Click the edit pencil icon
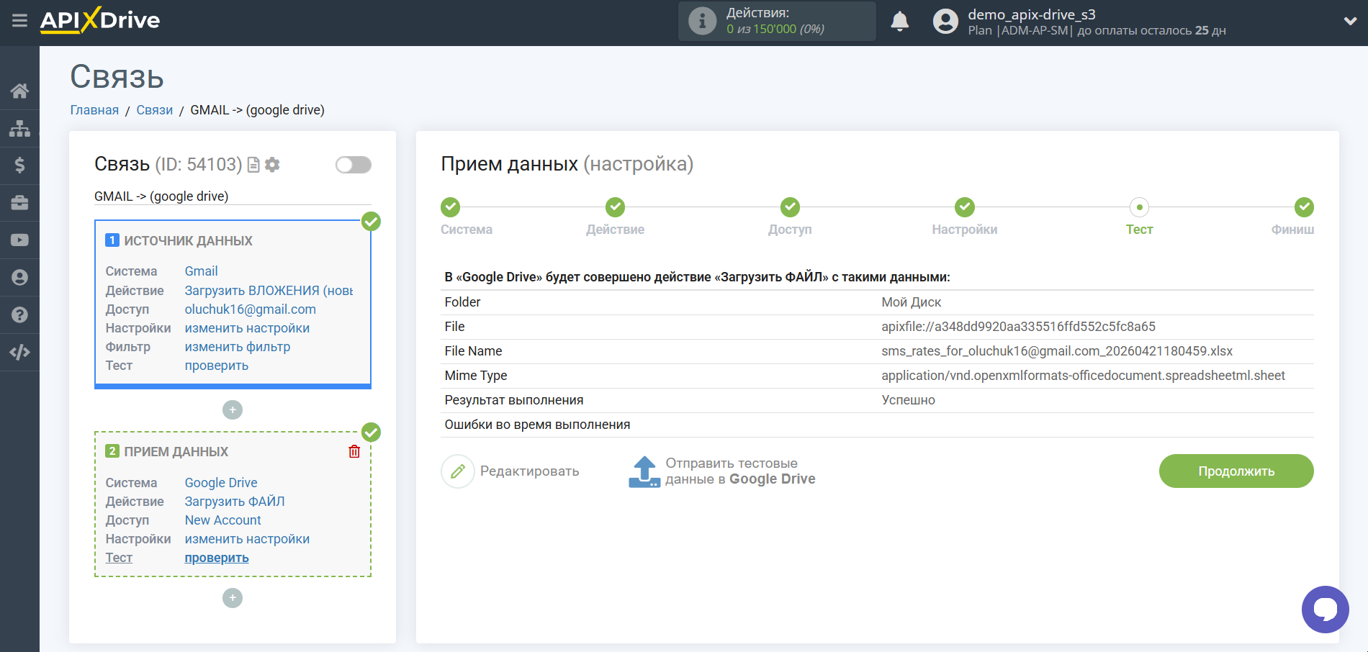This screenshot has height=652, width=1368. [458, 471]
